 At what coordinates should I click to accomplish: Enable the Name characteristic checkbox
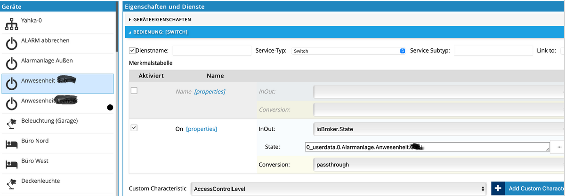click(134, 91)
